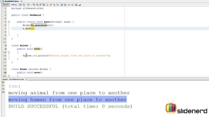Select the Output - VivzSlidenerd (run) tab

13,79
